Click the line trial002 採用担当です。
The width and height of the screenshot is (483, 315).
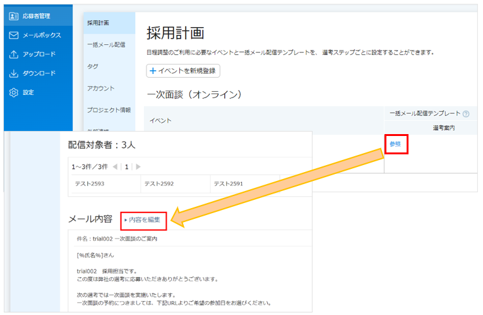pyautogui.click(x=107, y=271)
